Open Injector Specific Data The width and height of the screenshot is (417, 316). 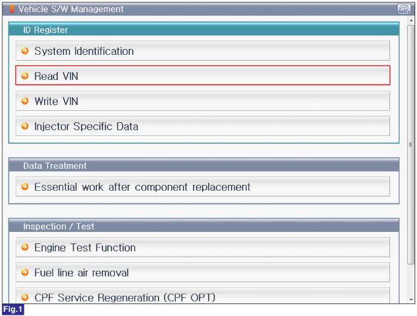(x=203, y=126)
